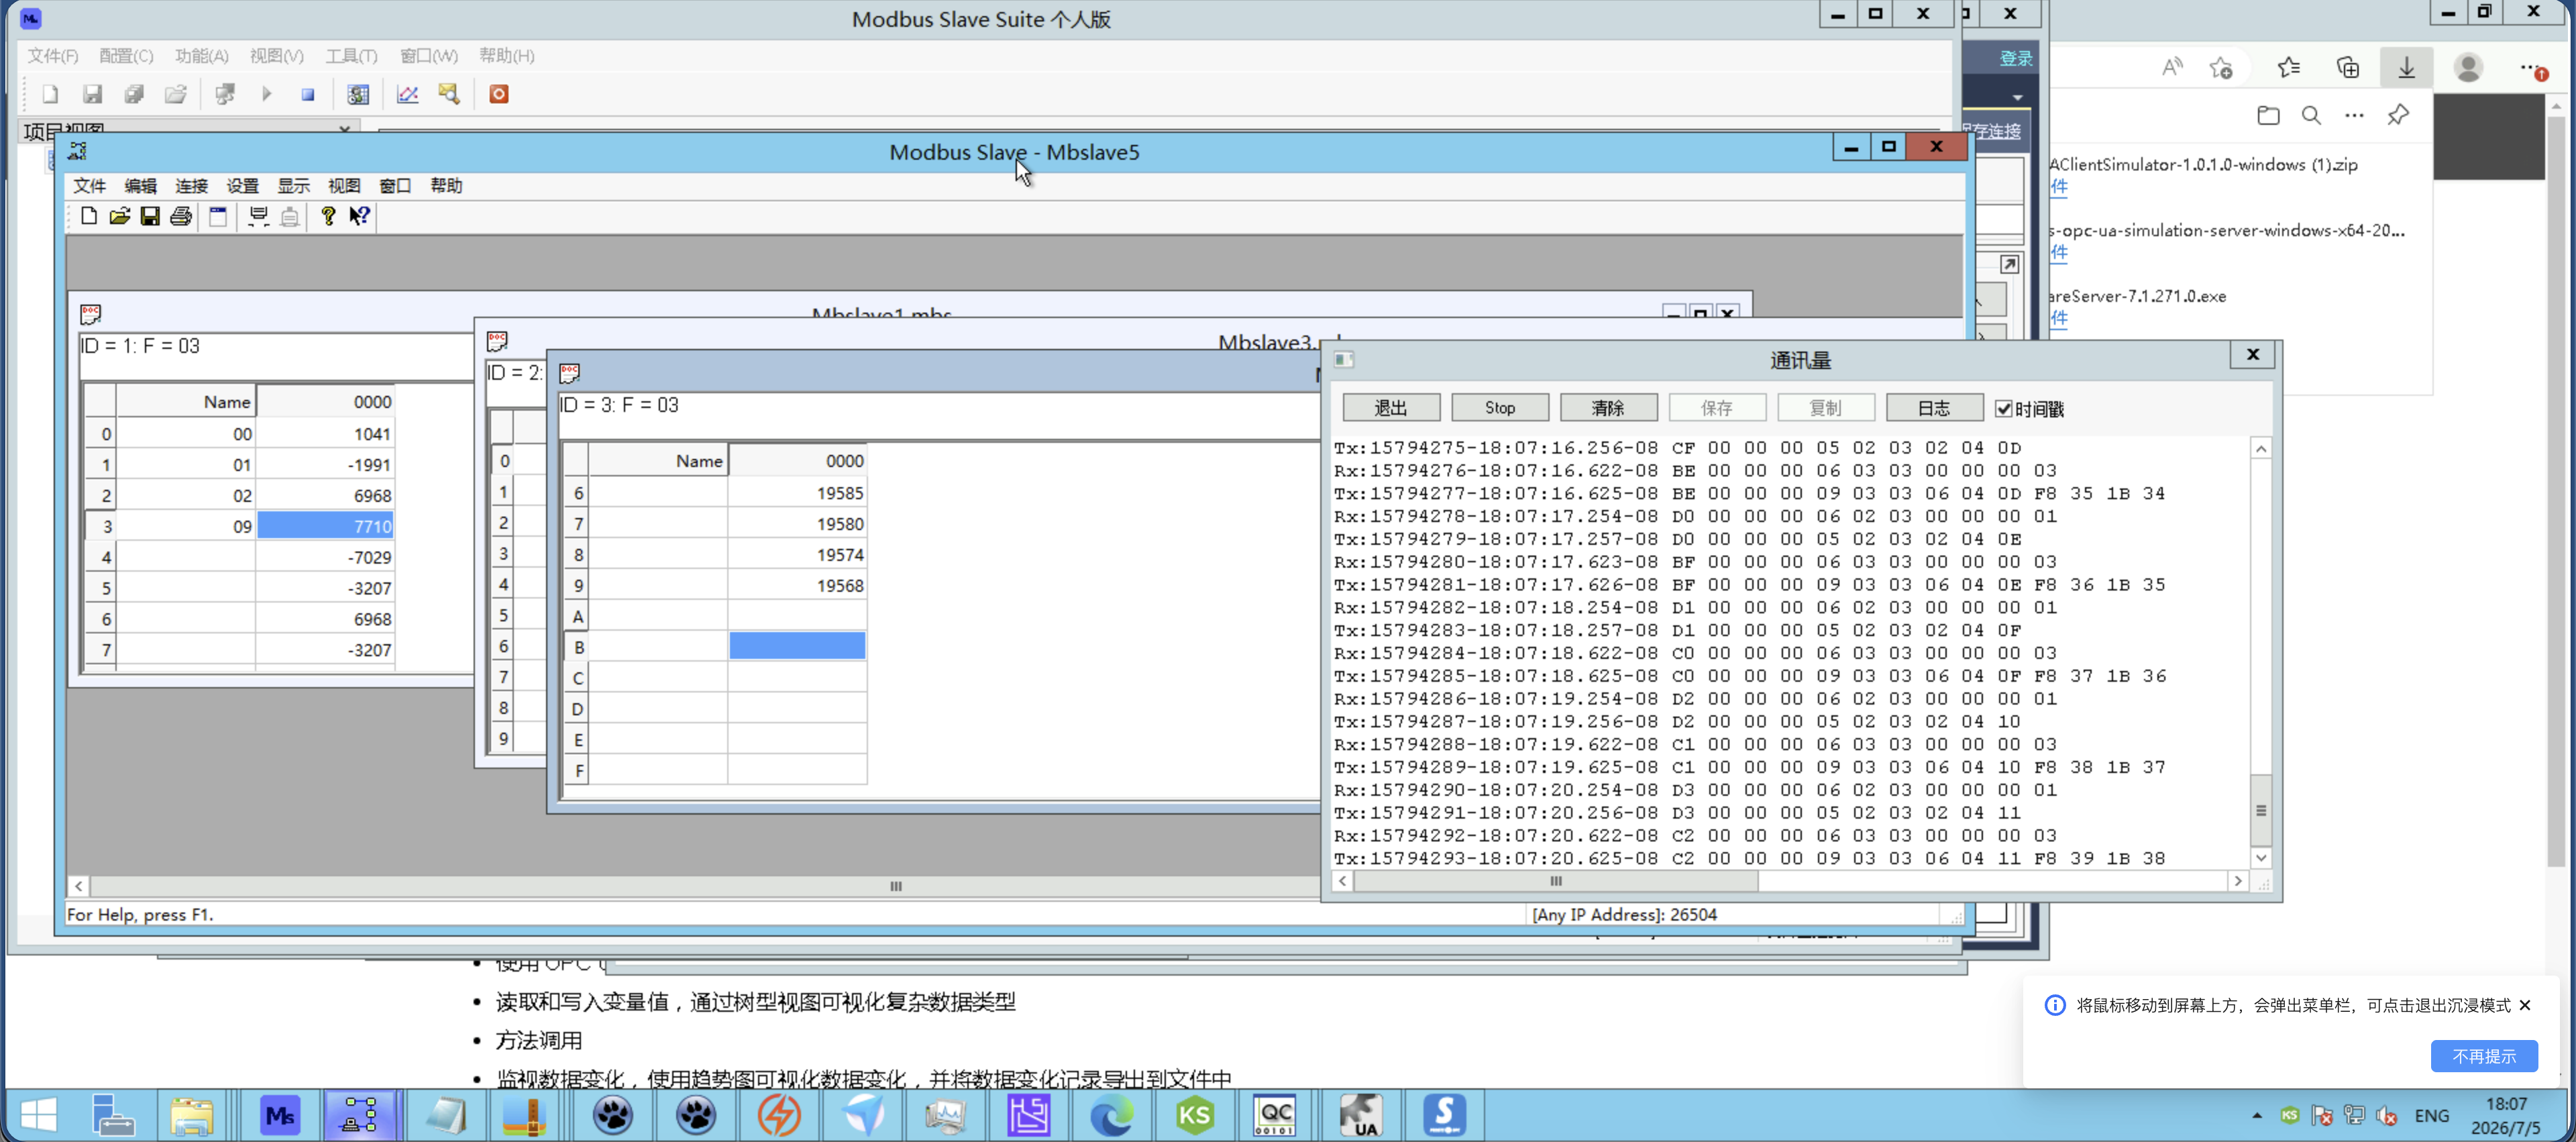Click ENG language indicator in system tray

click(x=2431, y=1115)
